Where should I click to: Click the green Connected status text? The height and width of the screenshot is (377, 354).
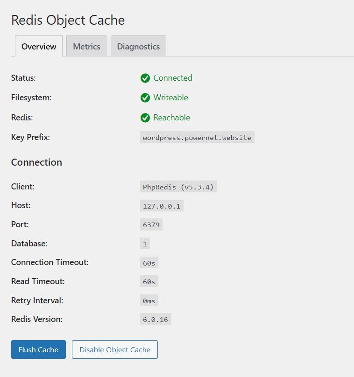coord(173,78)
